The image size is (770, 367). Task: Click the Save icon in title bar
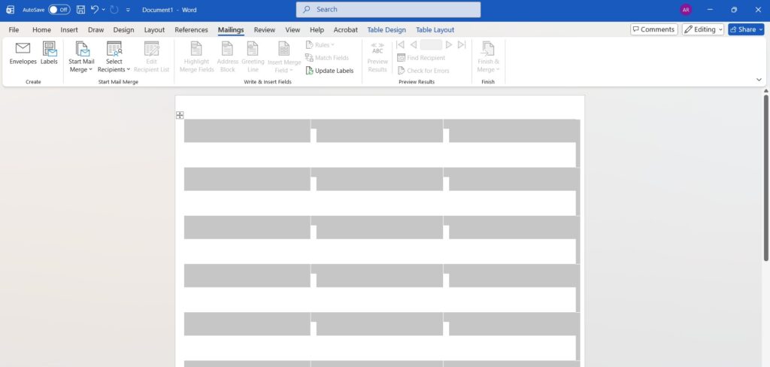(x=80, y=10)
